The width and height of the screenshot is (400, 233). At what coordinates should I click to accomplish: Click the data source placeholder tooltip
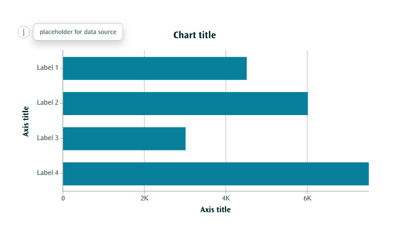(78, 32)
